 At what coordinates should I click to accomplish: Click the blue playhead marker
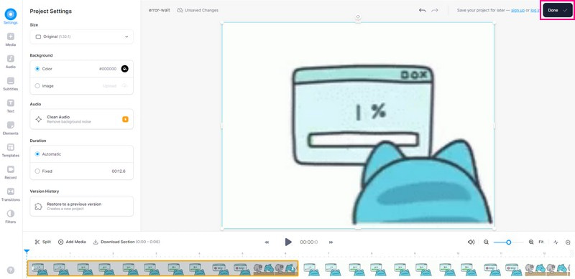click(27, 252)
